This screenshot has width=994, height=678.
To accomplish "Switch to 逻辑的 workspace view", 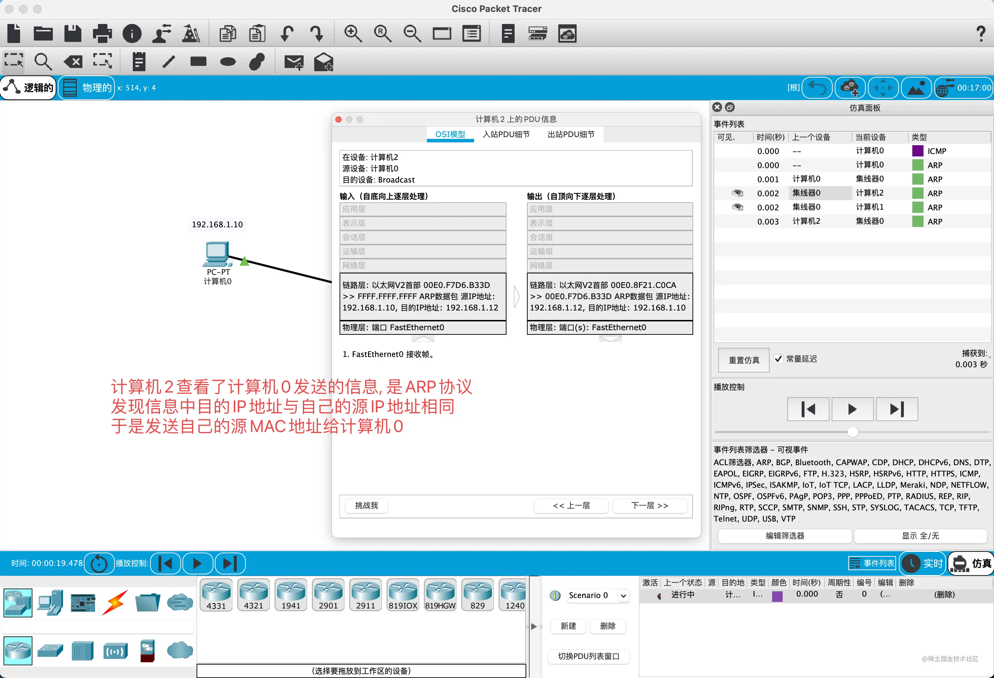I will [x=28, y=88].
